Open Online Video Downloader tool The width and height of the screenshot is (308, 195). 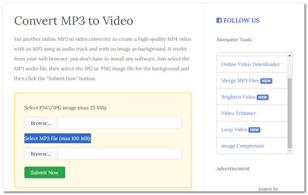(x=251, y=64)
